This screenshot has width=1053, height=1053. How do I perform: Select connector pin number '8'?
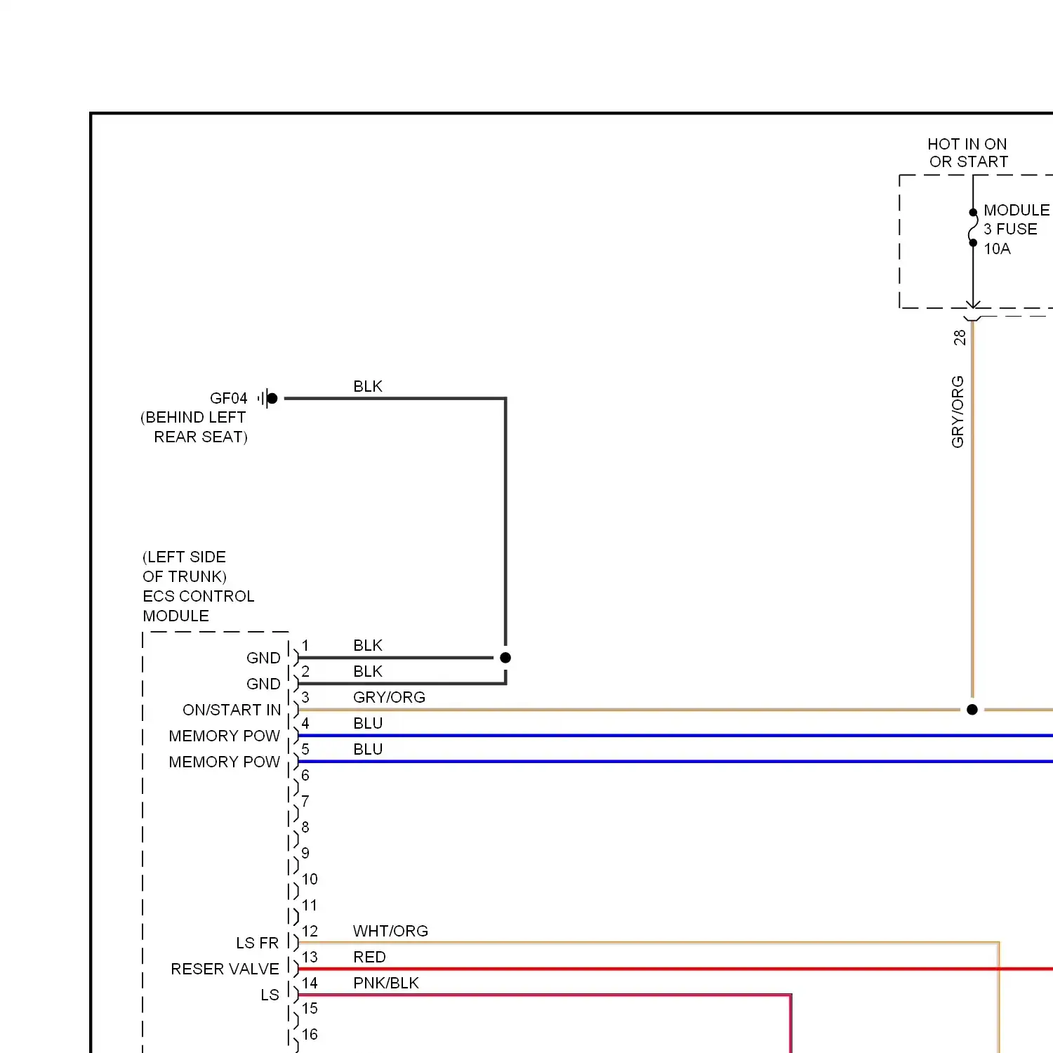point(305,827)
